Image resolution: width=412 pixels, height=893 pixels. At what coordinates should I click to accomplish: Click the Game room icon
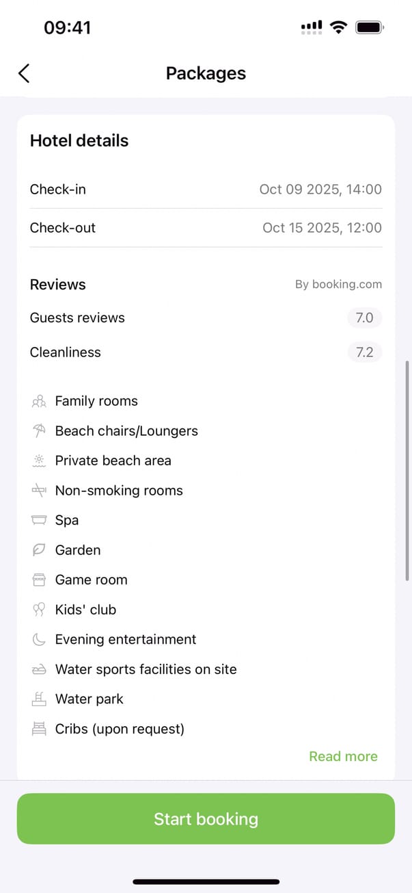39,580
